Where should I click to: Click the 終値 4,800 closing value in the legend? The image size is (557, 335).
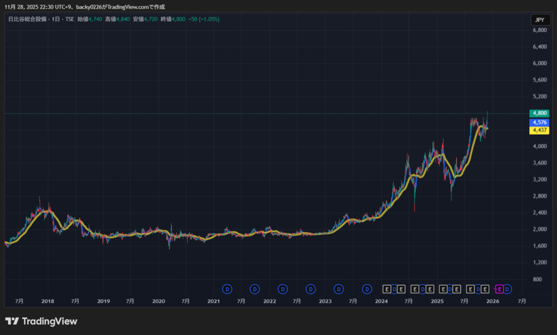coord(173,19)
